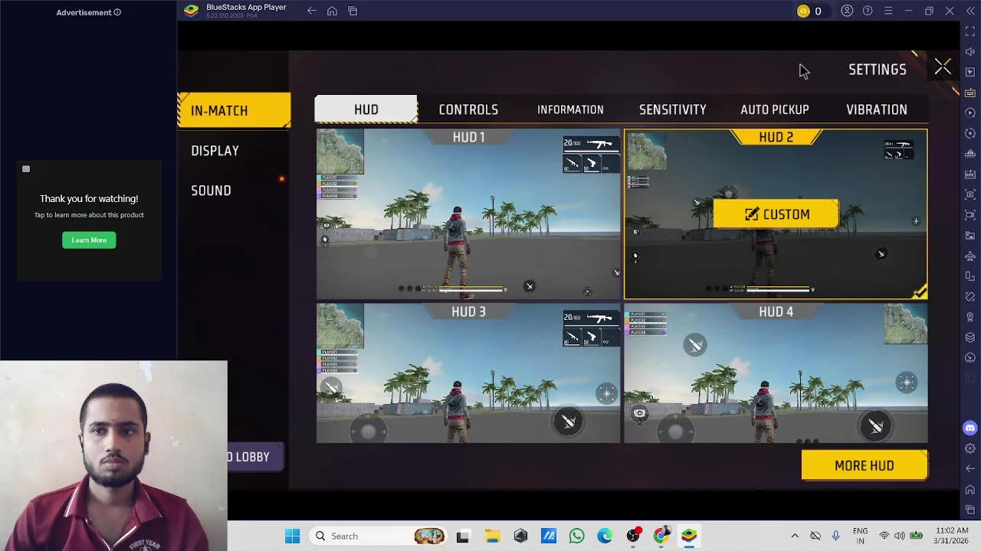Take a screenshot with sidebar camera icon

pyautogui.click(x=970, y=194)
